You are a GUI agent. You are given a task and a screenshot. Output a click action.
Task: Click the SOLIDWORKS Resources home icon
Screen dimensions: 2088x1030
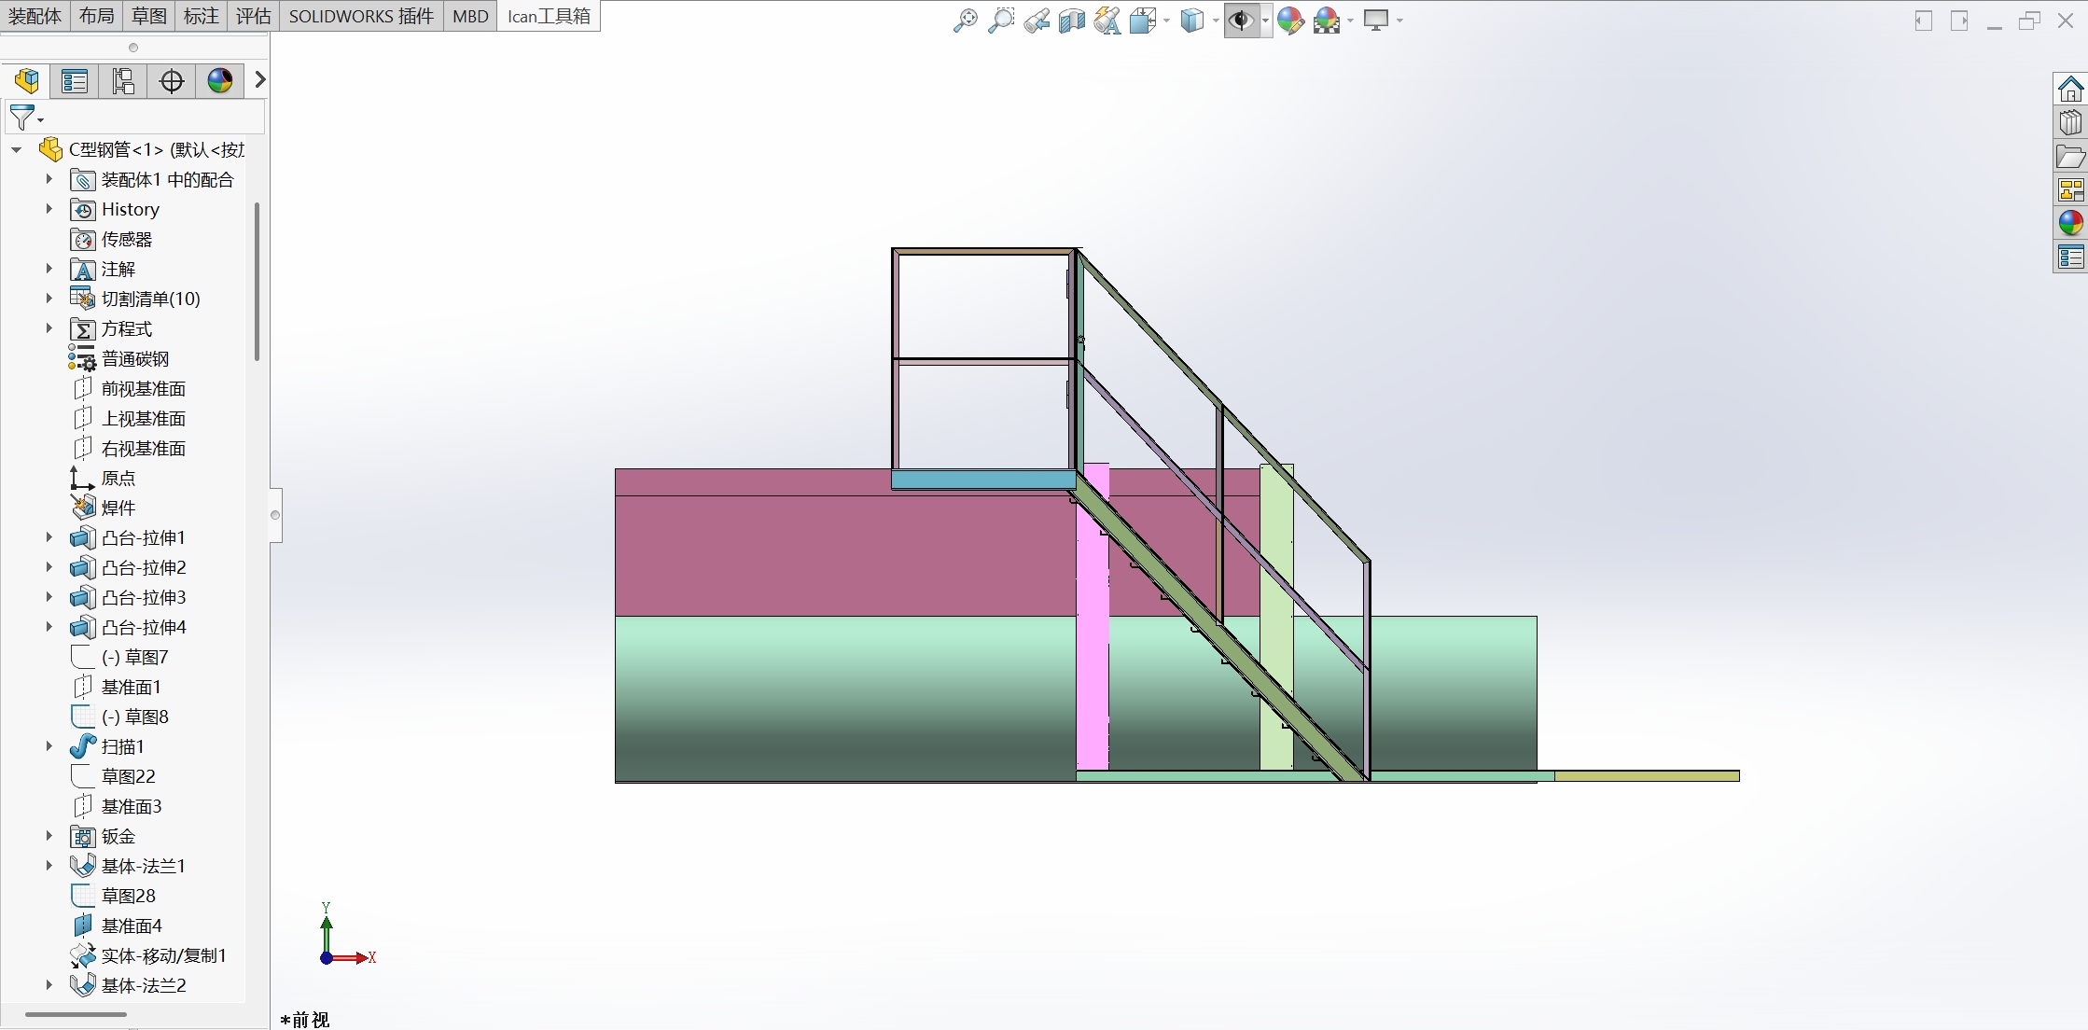(x=2070, y=90)
